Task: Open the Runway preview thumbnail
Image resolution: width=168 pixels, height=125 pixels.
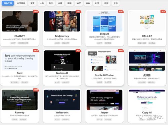Action: pyautogui.click(x=19, y=100)
